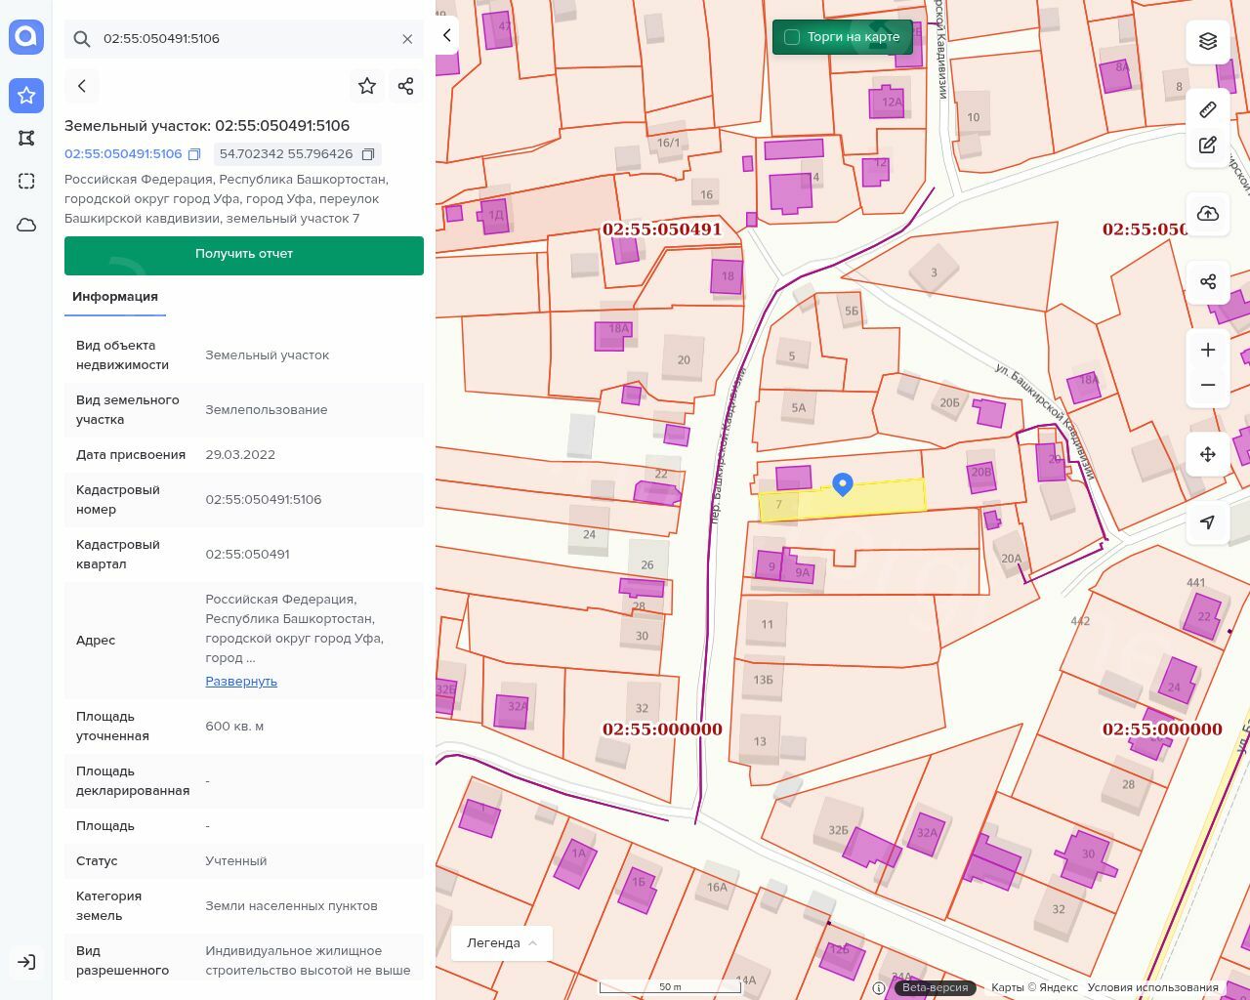Clear the search field with X
Viewport: 1250px width, 1000px height.
point(407,39)
